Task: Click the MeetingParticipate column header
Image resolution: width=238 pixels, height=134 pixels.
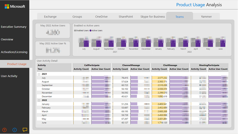Action: pyautogui.click(x=209, y=65)
